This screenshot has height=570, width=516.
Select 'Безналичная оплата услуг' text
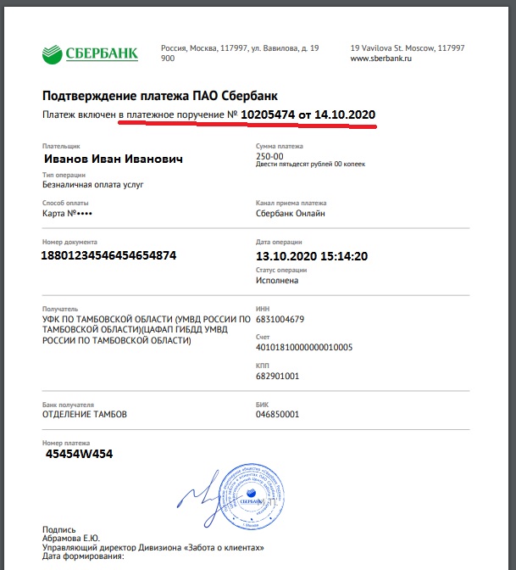click(93, 185)
